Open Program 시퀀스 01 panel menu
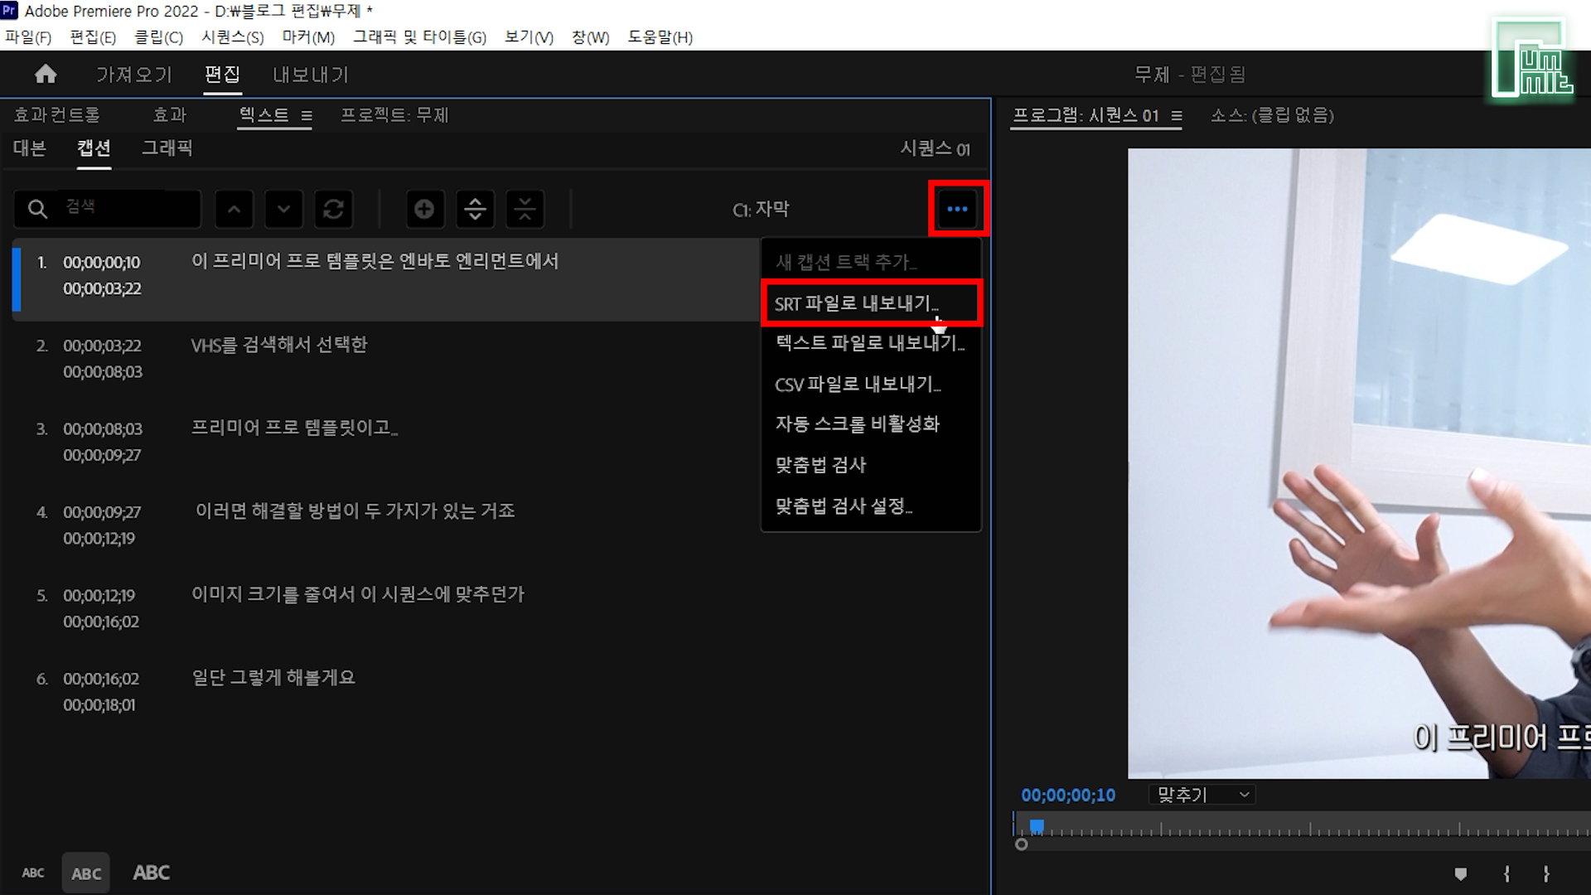The width and height of the screenshot is (1591, 895). point(1177,116)
